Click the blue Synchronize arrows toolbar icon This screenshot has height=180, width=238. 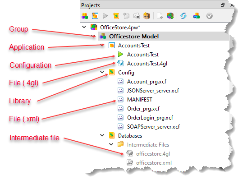click(183, 16)
